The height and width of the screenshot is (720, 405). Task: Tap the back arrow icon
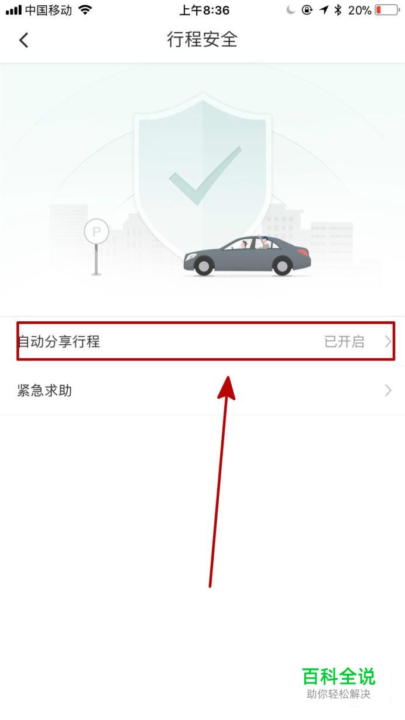pos(23,40)
